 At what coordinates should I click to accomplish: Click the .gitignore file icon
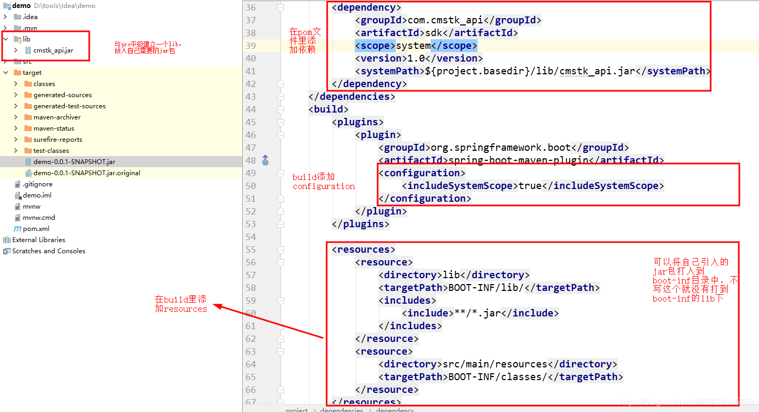coord(18,184)
